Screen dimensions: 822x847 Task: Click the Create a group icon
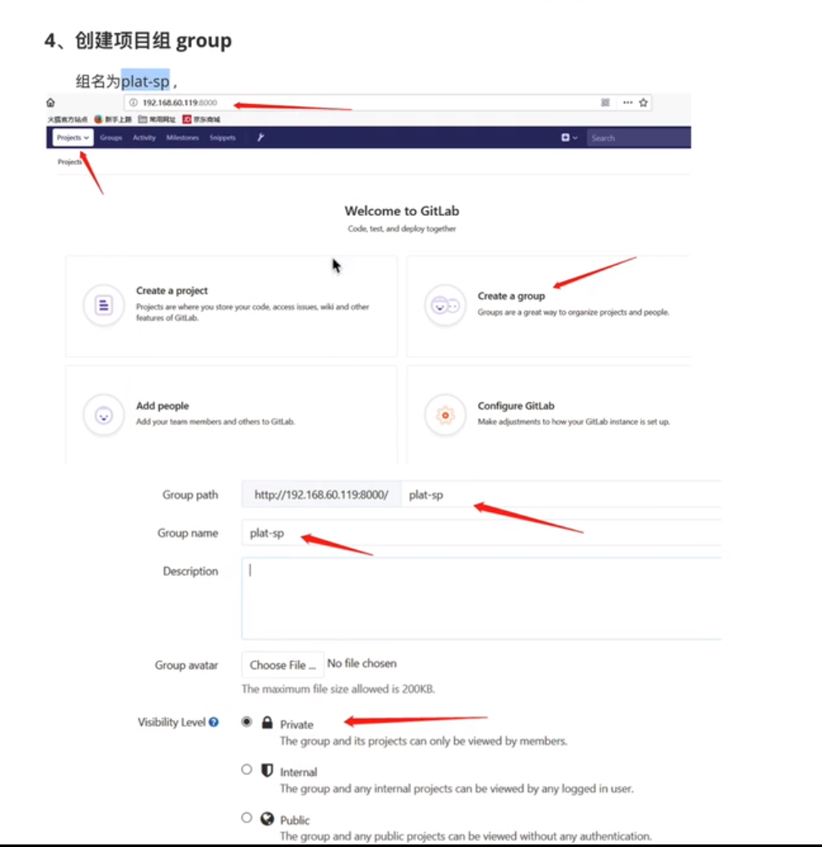pyautogui.click(x=445, y=304)
